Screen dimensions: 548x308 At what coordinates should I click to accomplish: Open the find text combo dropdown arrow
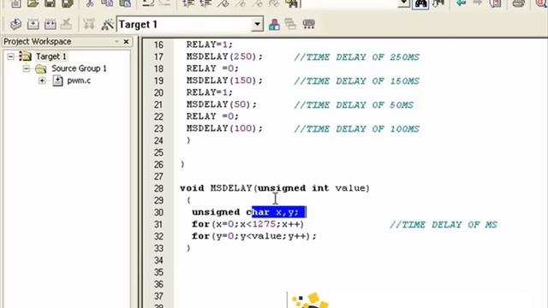click(403, 3)
